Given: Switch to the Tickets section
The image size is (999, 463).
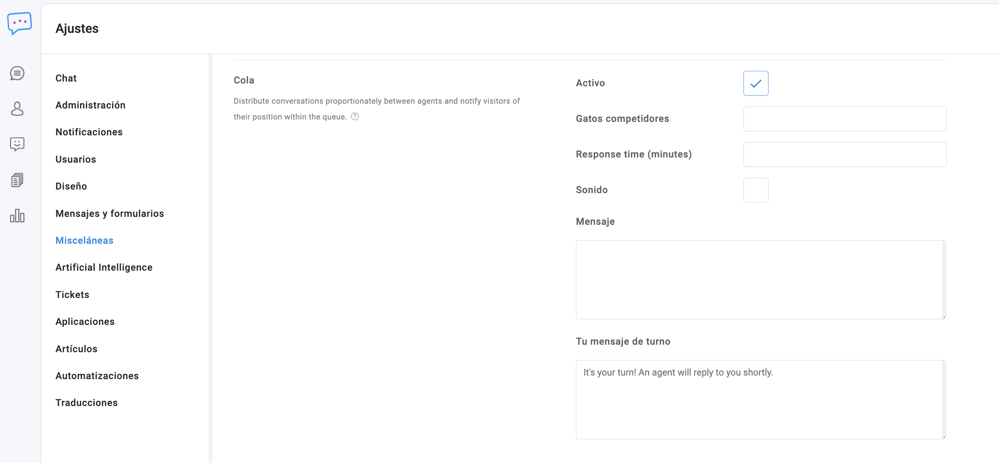Looking at the screenshot, I should (72, 295).
